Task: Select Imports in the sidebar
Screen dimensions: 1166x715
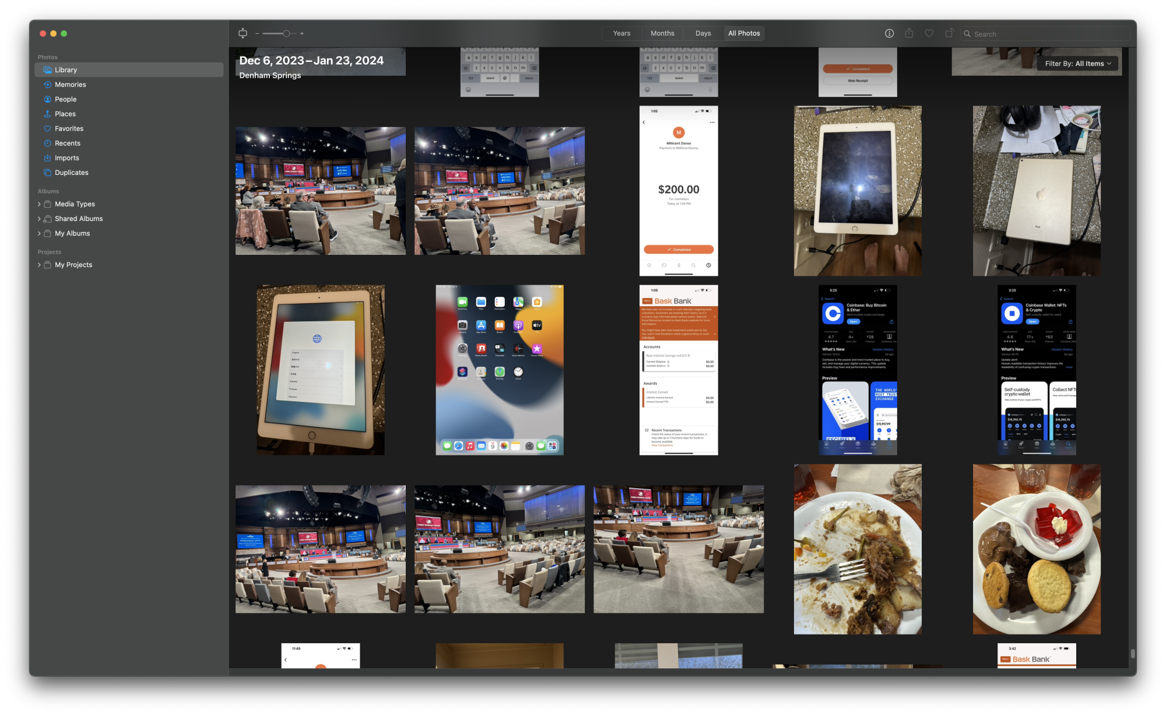Action: pos(66,158)
